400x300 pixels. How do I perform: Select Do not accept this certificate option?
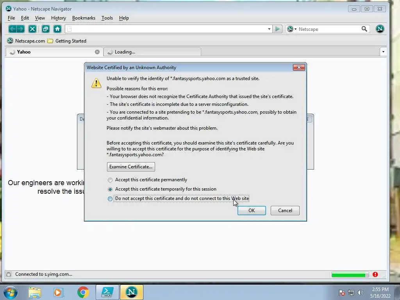click(178, 198)
